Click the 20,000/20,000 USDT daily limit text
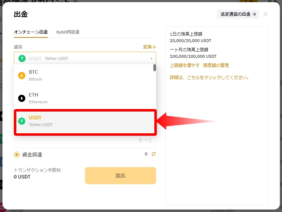Viewport: 282px width, 212px height. 191,41
